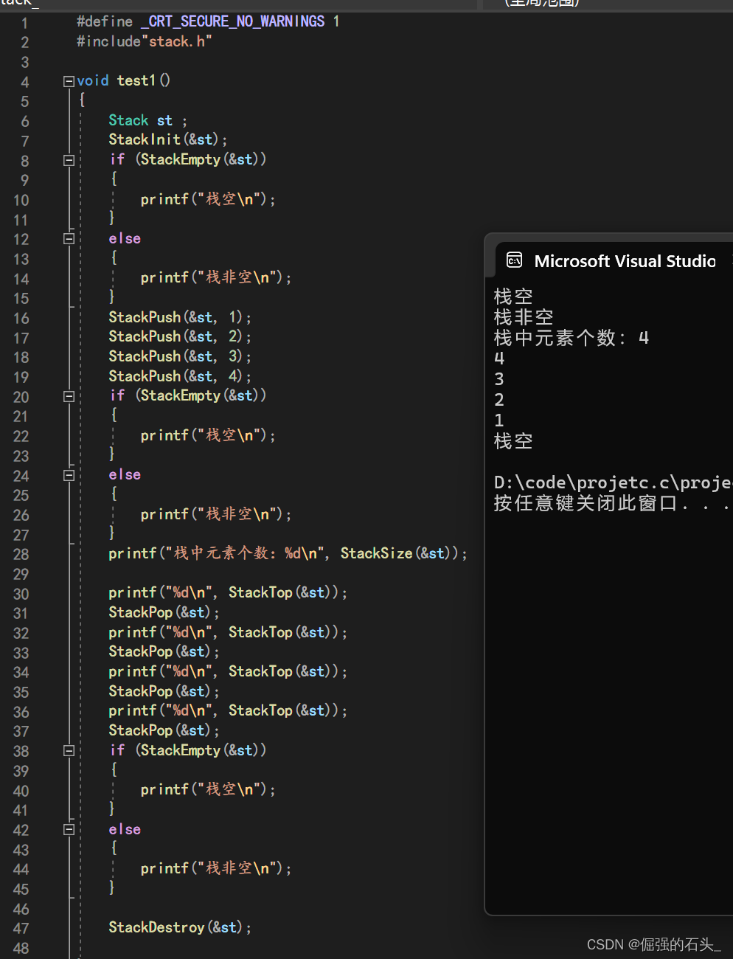Click the StackPush(&st, 3) call

180,356
